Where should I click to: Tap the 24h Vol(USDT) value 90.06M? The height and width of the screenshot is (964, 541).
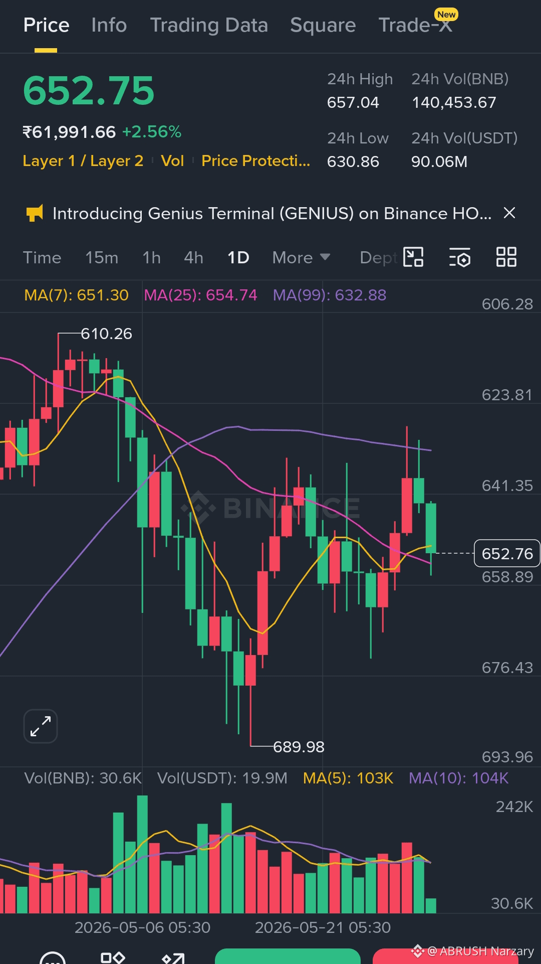[x=439, y=162]
